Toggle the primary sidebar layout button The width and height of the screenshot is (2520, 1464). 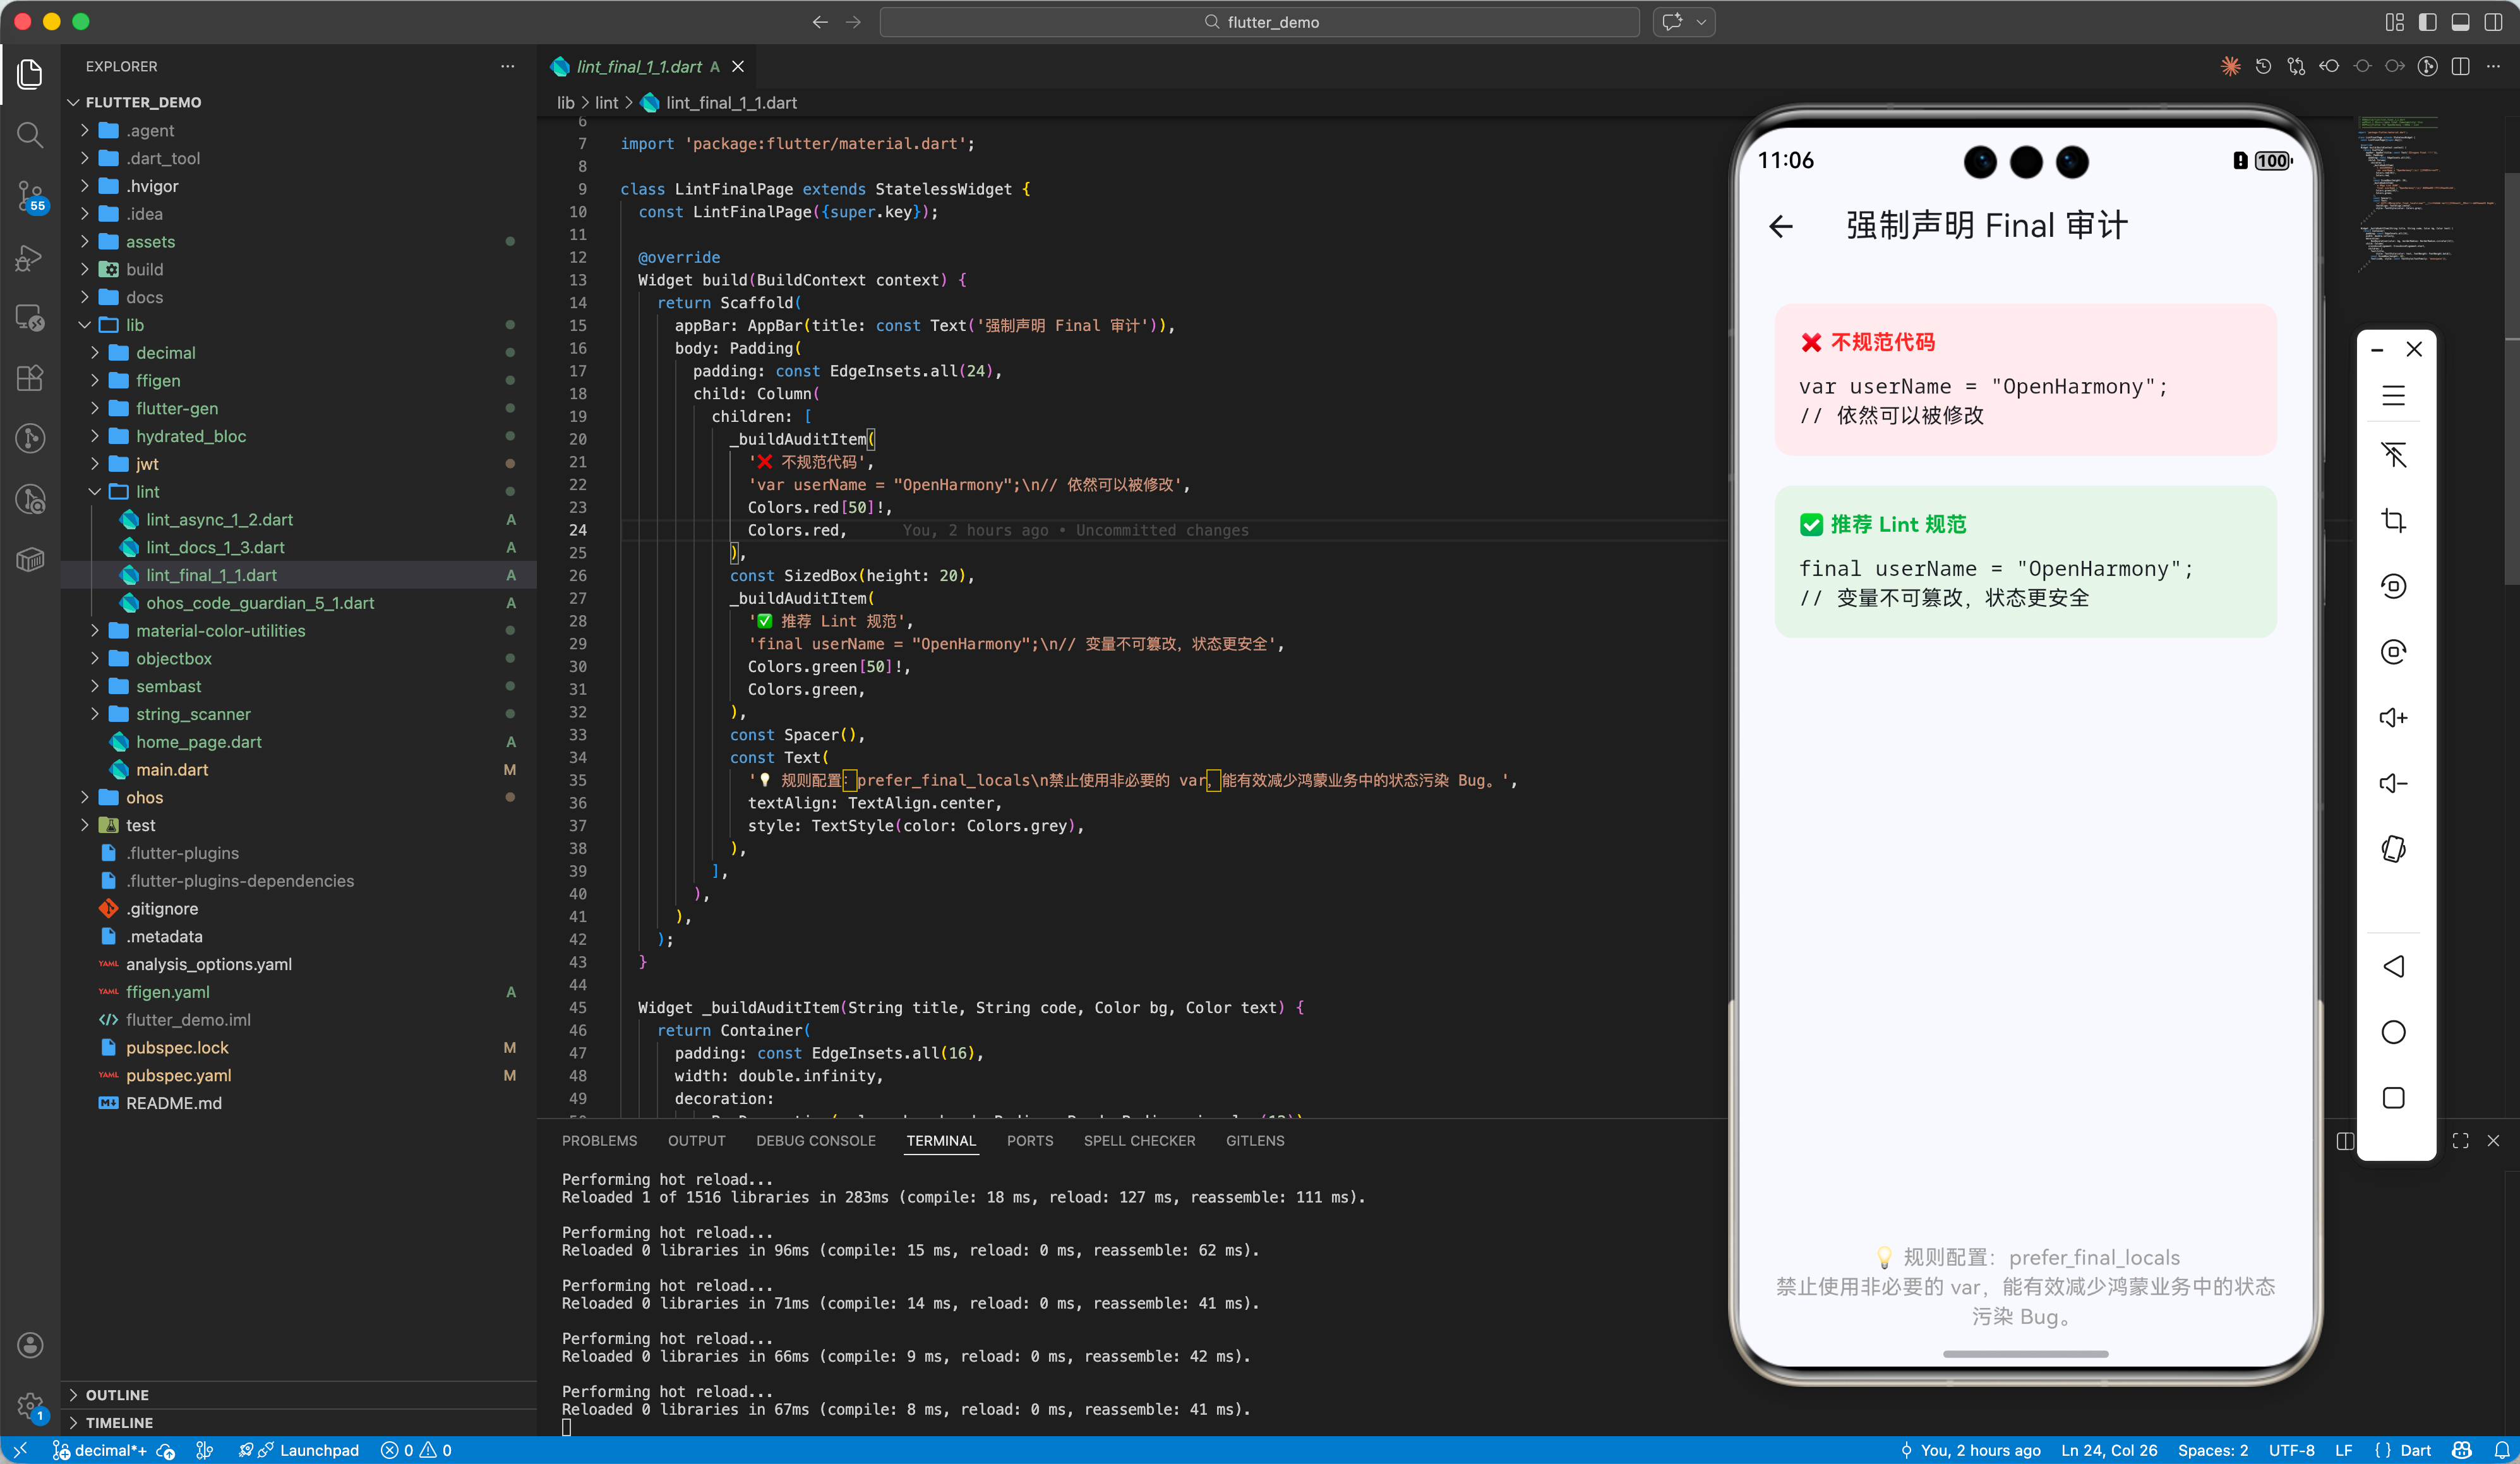[x=2427, y=22]
